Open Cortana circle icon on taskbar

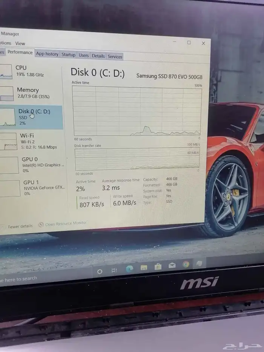click(100, 271)
